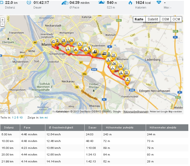
Task: Open Nutzungsbedingungen link on map
Action: pos(136,112)
